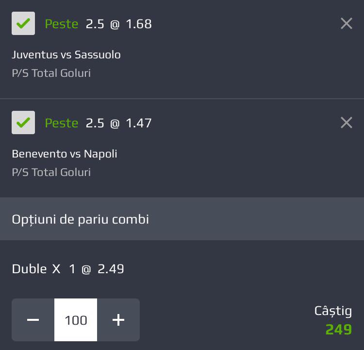
Task: Click the 1.68 odds value
Action: click(x=139, y=24)
